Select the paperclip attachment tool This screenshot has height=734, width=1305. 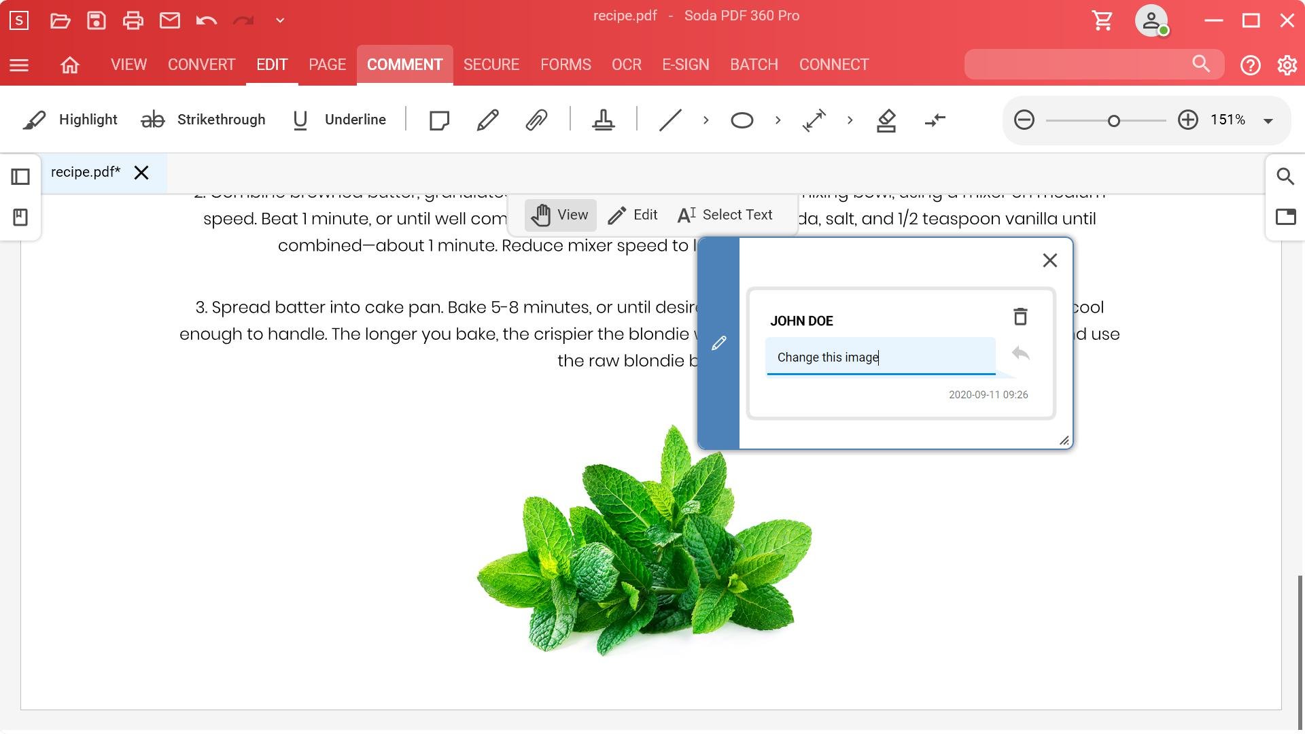(536, 120)
